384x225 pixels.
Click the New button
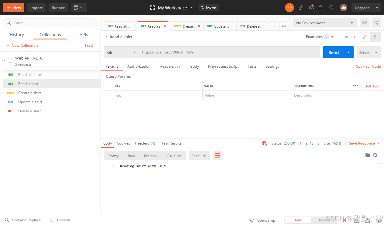click(14, 8)
